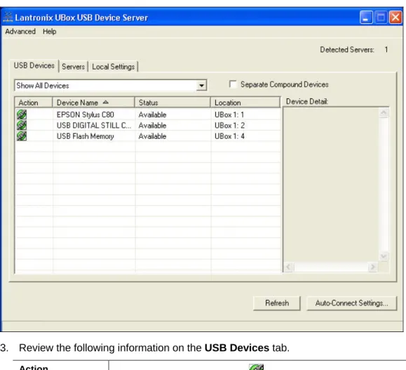Click the Lantronix app icon in title bar
Screen dimensions: 406x370
pos(8,17)
